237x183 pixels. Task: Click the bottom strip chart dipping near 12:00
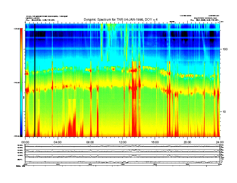(x=122, y=161)
